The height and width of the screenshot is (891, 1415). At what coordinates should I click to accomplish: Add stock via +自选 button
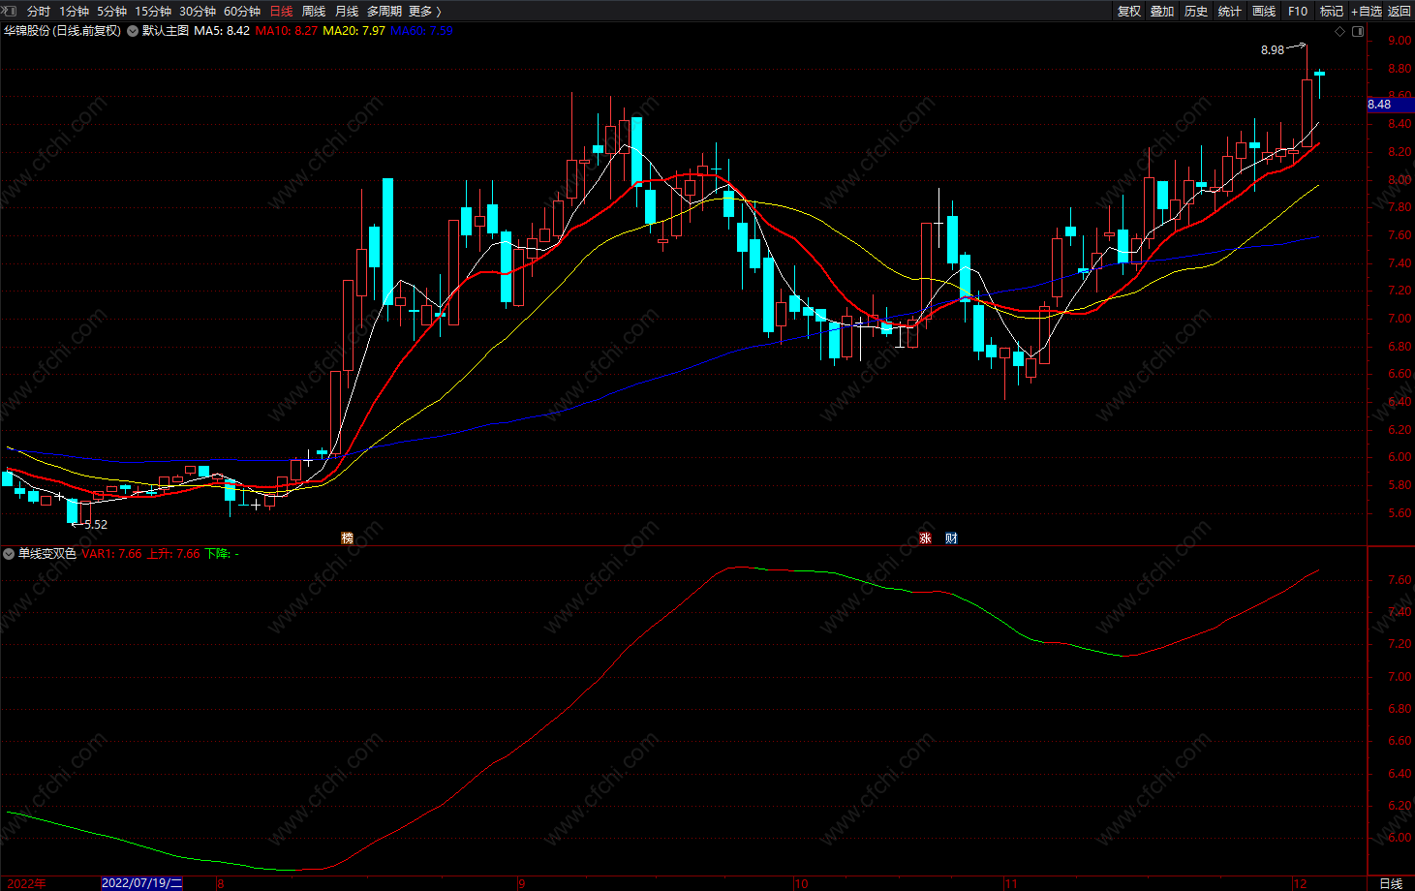pyautogui.click(x=1367, y=11)
